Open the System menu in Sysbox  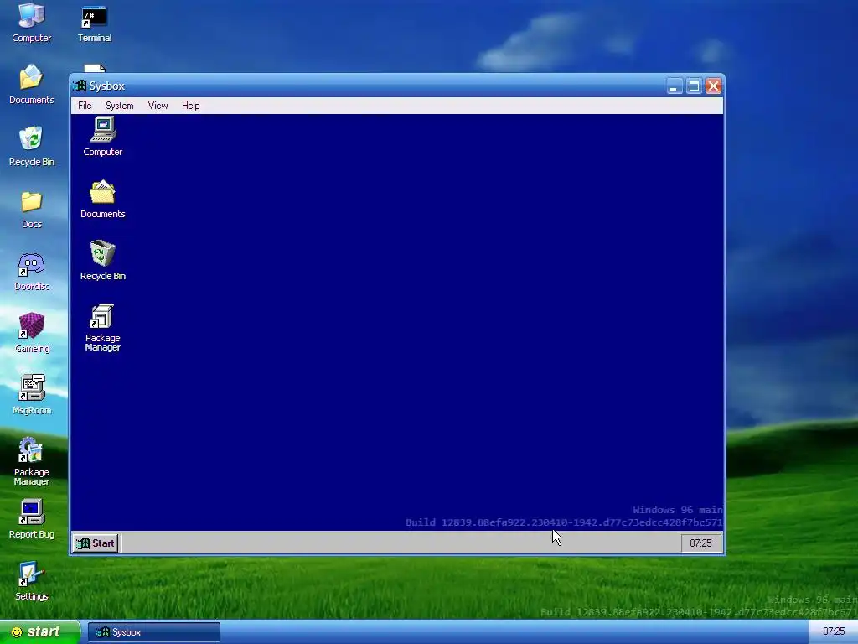click(120, 106)
